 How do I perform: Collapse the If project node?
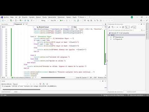pos(109,35)
